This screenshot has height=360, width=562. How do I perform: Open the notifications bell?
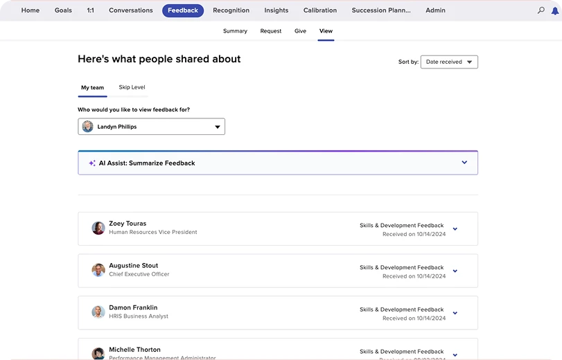coord(554,11)
